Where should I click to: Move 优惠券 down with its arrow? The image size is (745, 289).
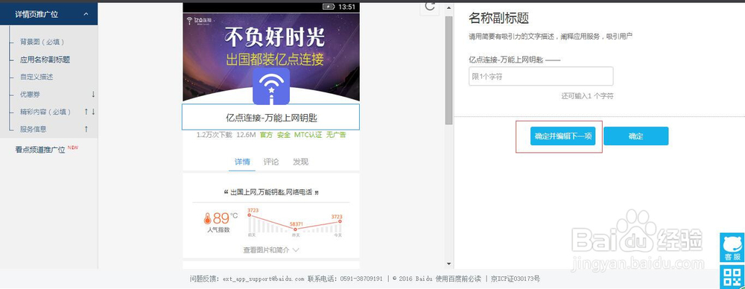(93, 94)
